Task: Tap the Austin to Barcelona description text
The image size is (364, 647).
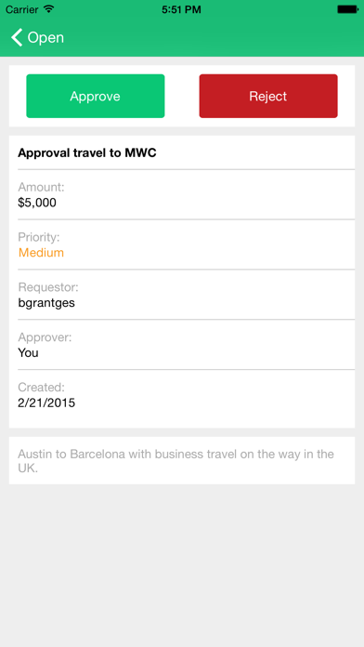Action: click(x=175, y=461)
